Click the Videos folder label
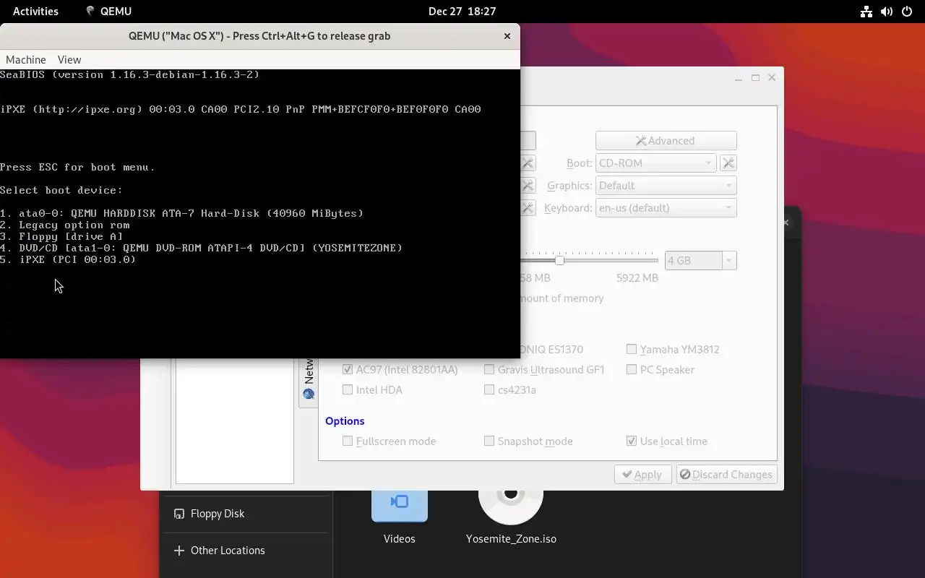 (x=400, y=539)
